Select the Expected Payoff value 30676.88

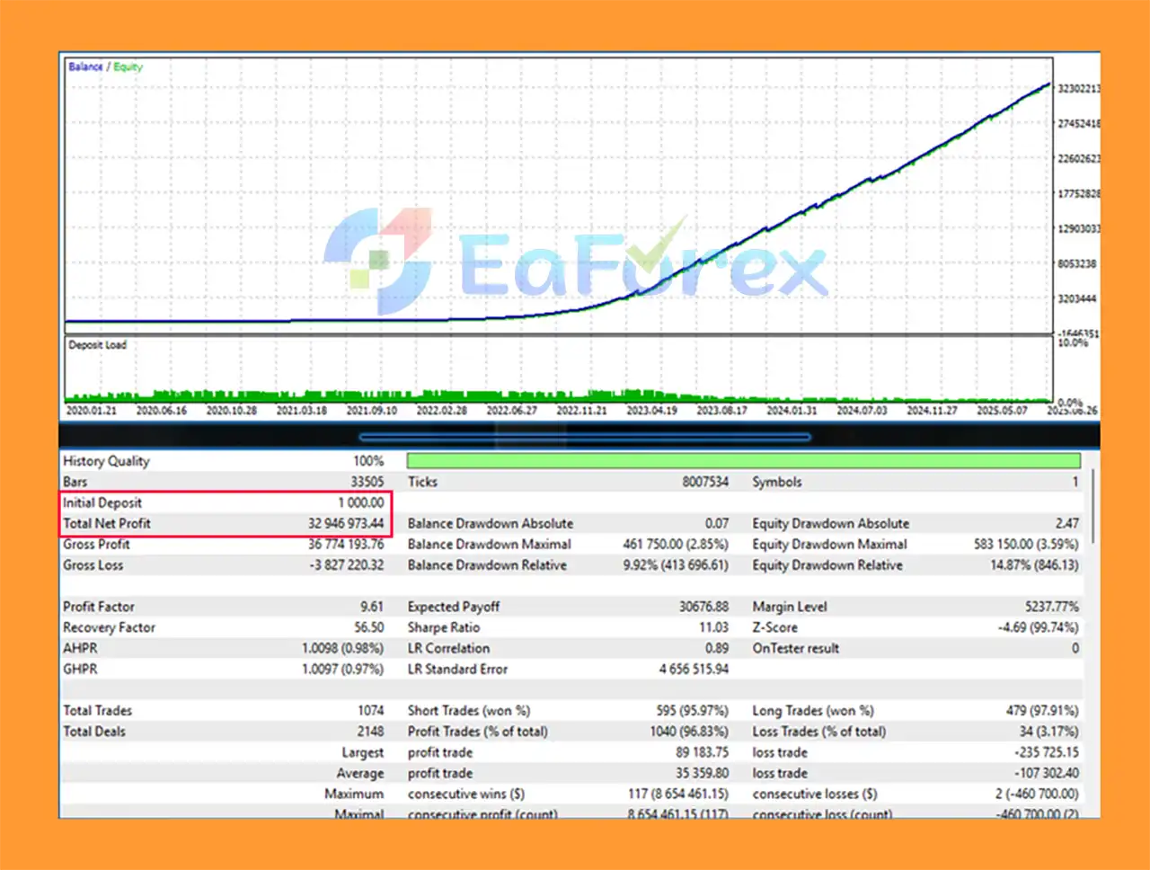coord(703,607)
